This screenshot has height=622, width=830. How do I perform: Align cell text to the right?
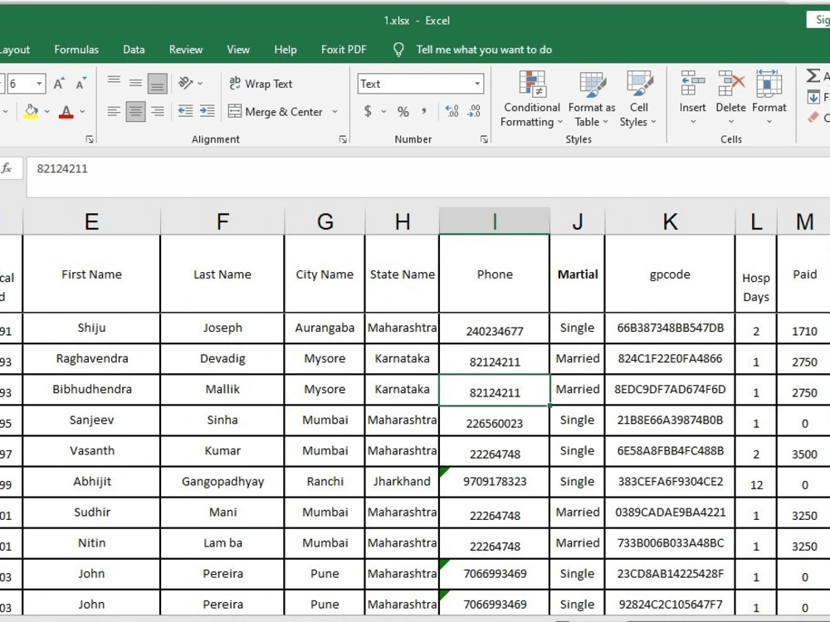[x=157, y=112]
